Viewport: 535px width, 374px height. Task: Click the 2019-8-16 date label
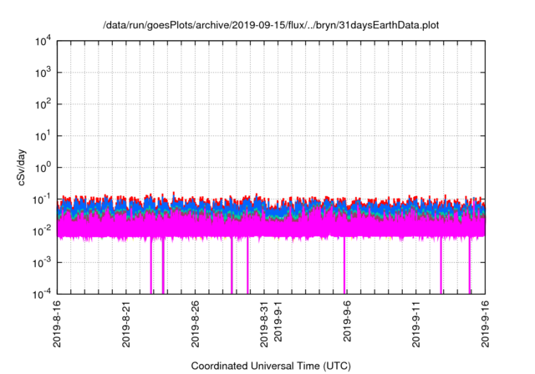click(57, 324)
